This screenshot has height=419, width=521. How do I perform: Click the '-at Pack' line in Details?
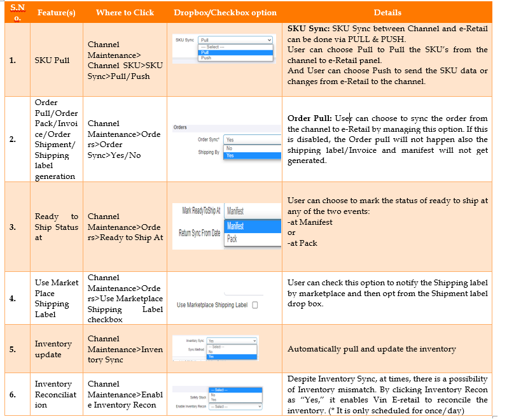pos(302,243)
